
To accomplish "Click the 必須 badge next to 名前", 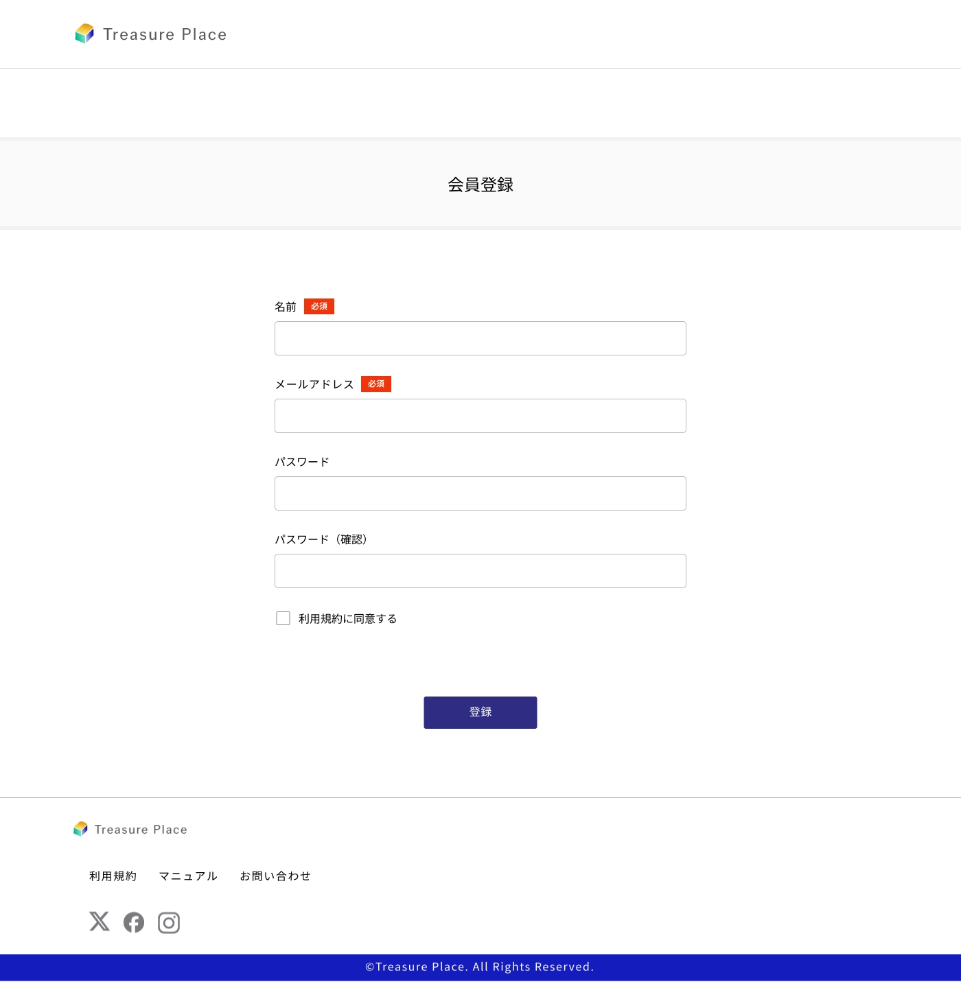I will coord(319,307).
